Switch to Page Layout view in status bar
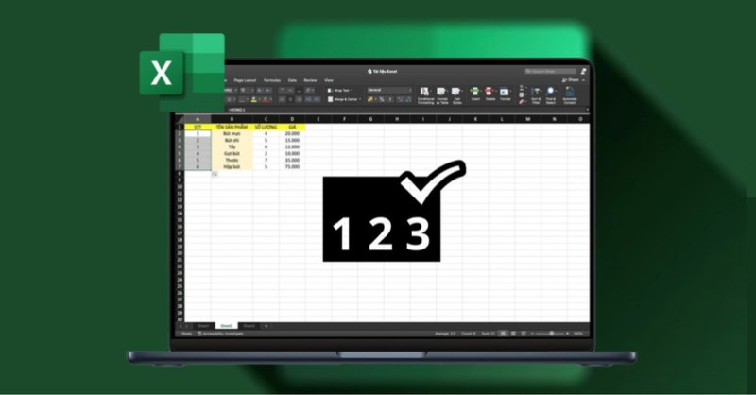Screen dimensions: 756x395 (513, 334)
